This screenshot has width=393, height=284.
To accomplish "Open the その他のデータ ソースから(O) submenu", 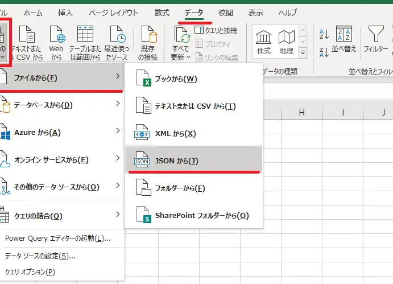I will coord(61,187).
